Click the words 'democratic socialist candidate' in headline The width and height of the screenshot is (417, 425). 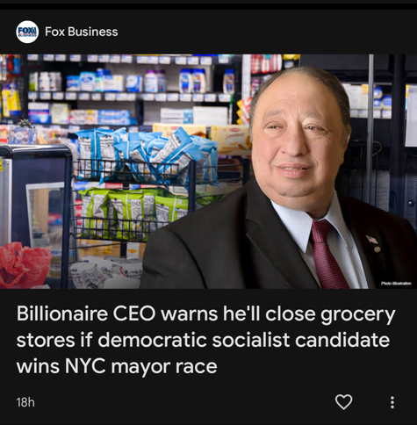point(243,340)
